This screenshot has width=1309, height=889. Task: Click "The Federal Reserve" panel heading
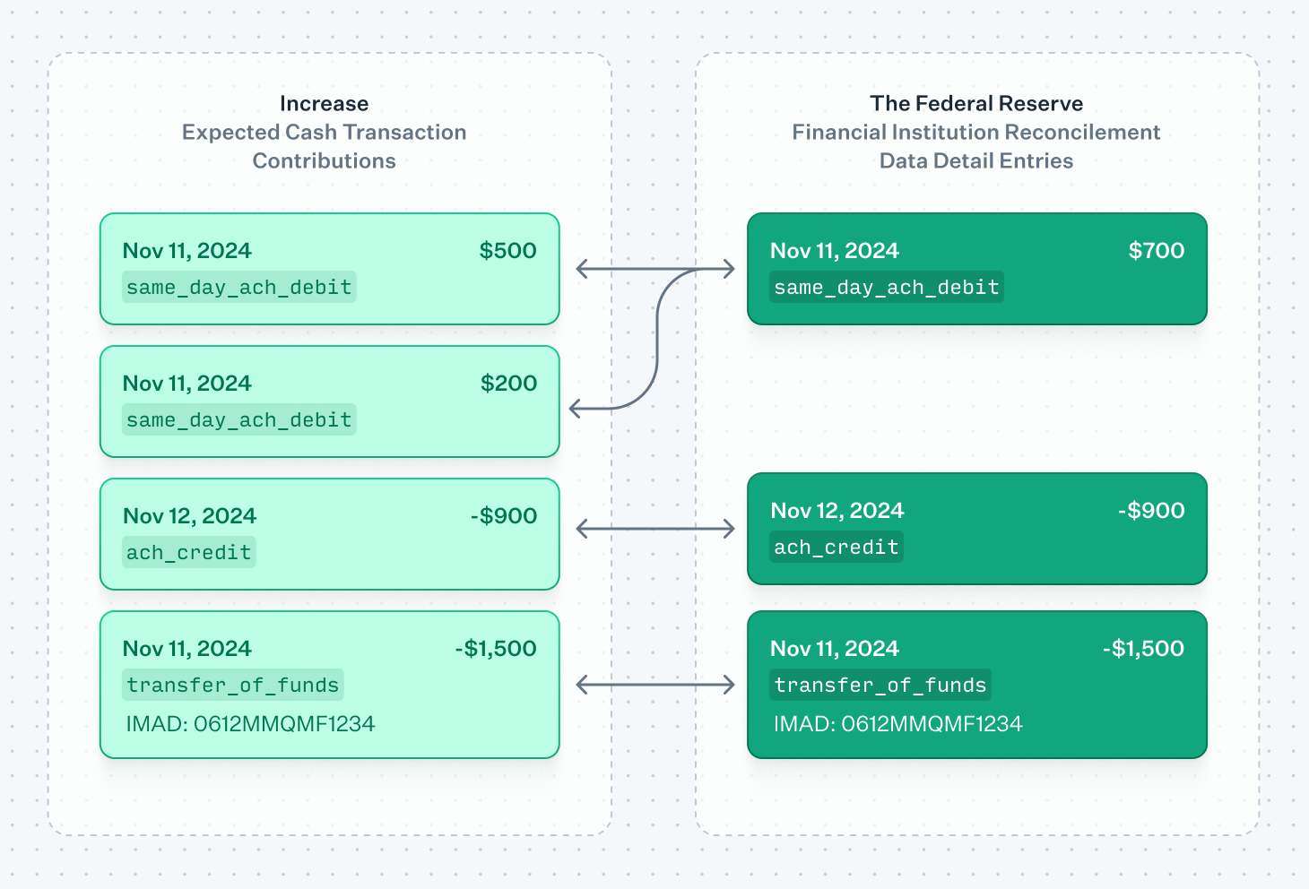click(975, 103)
